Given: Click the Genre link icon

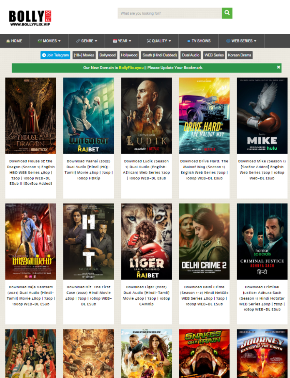Looking at the screenshot, I should 78,41.
